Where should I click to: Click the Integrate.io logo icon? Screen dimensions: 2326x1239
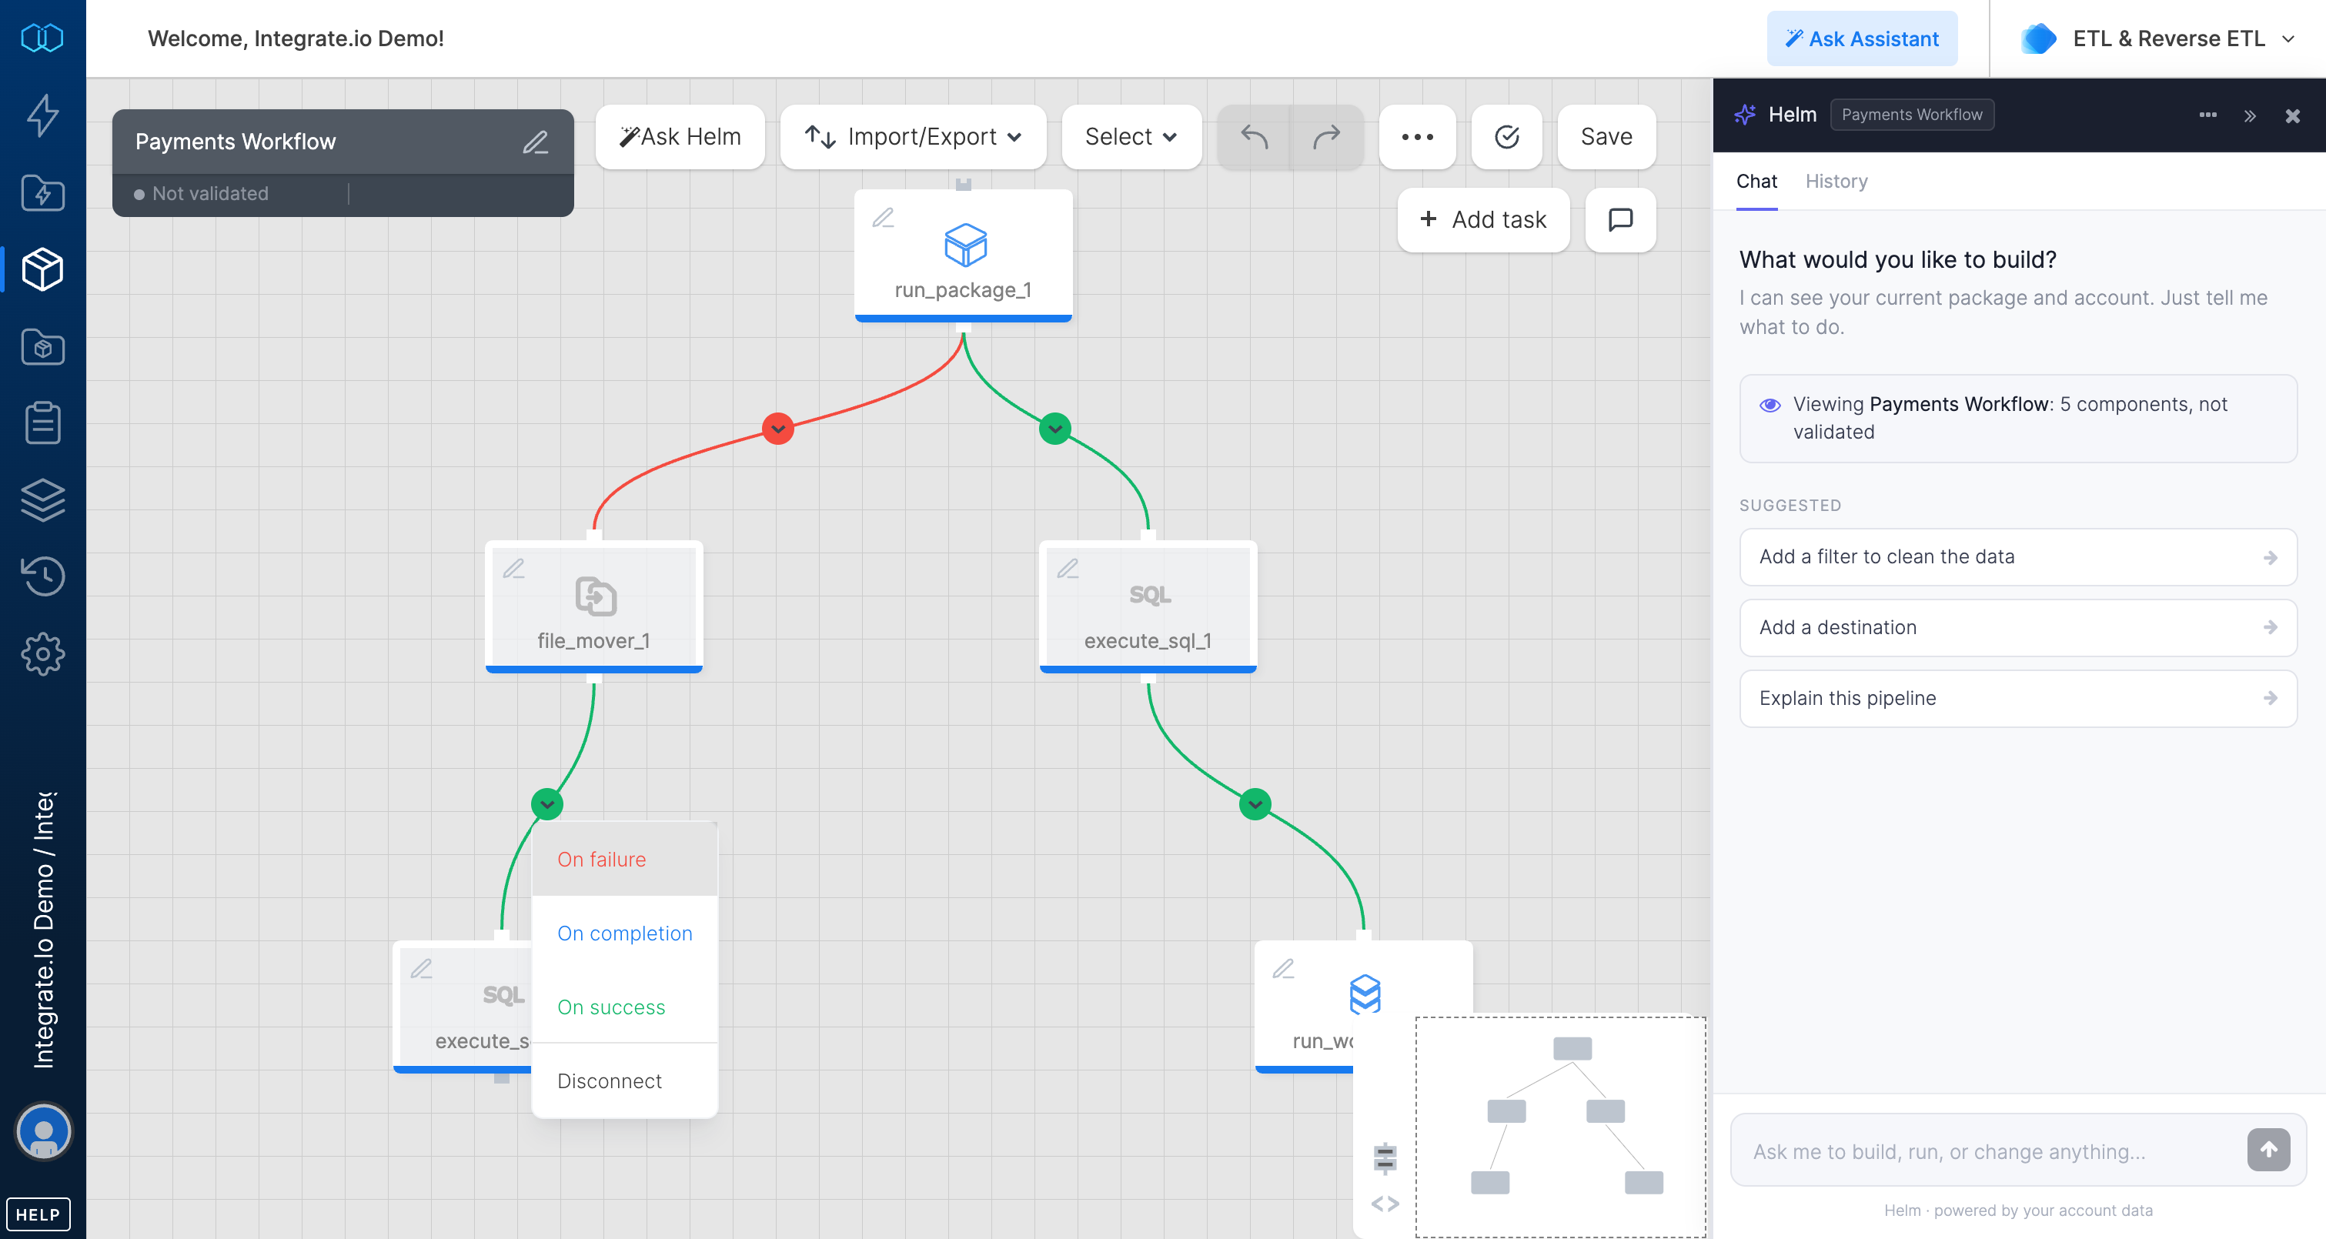42,38
